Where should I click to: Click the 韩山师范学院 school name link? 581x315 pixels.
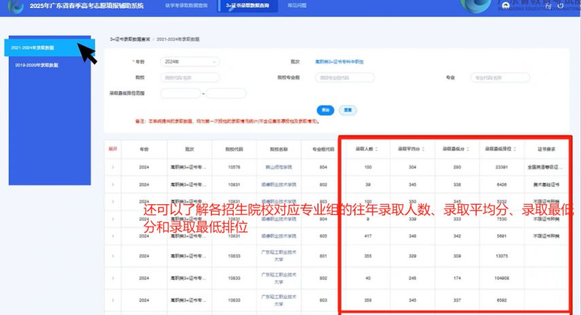pos(279,166)
